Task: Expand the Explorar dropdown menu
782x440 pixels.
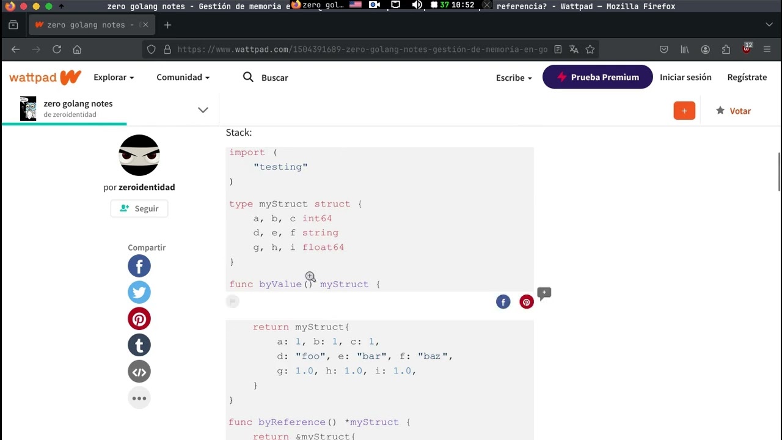Action: pyautogui.click(x=114, y=78)
